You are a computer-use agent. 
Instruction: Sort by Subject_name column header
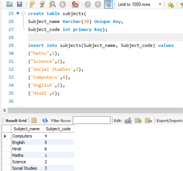point(27,129)
